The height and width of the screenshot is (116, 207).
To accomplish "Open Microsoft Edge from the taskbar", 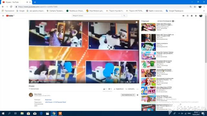I will coord(41,113).
